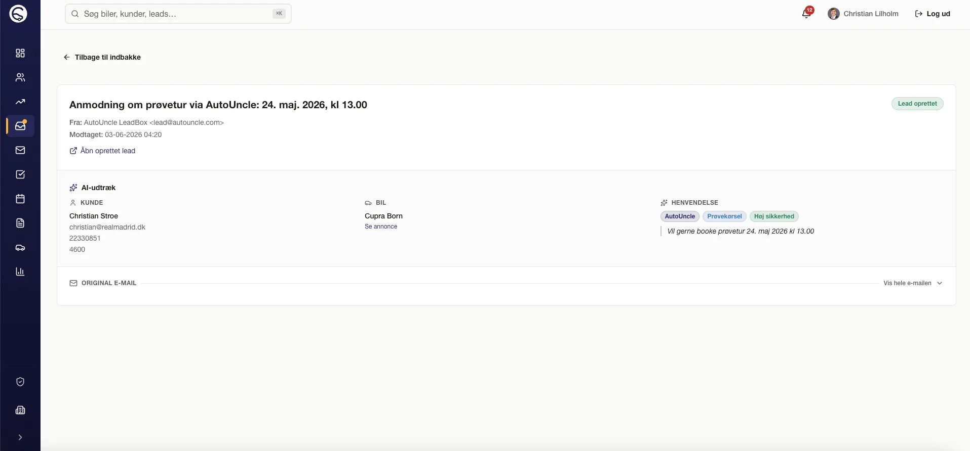
Task: Open the mail envelope icon in sidebar
Action: pos(20,150)
